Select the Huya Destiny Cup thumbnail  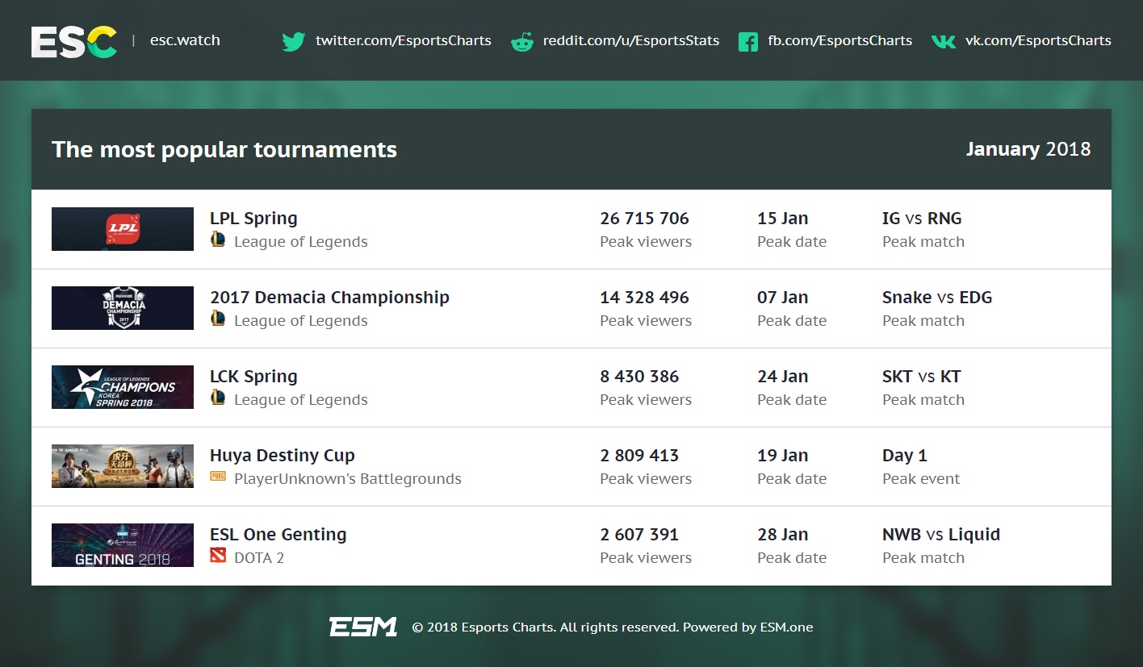pos(123,466)
